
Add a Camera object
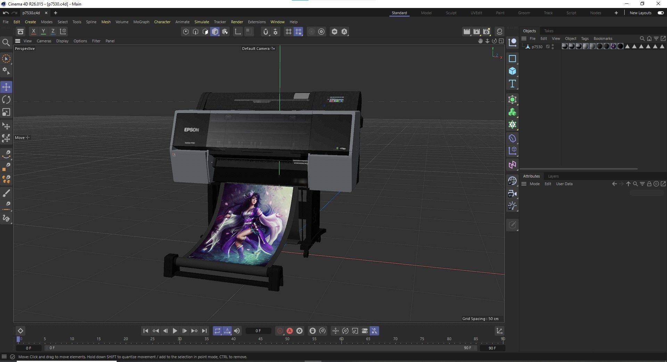(x=512, y=193)
